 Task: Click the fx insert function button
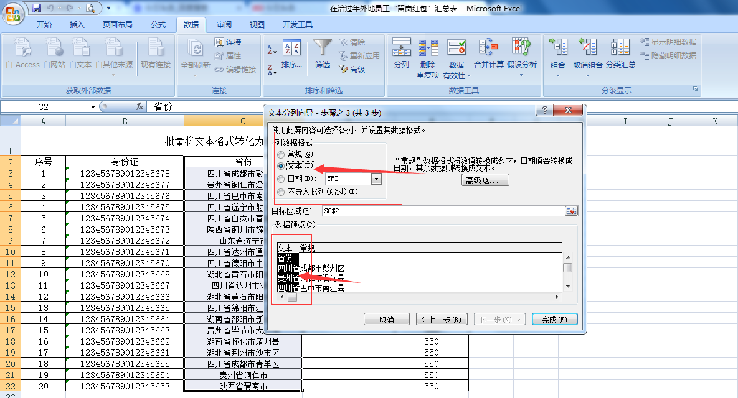point(140,107)
